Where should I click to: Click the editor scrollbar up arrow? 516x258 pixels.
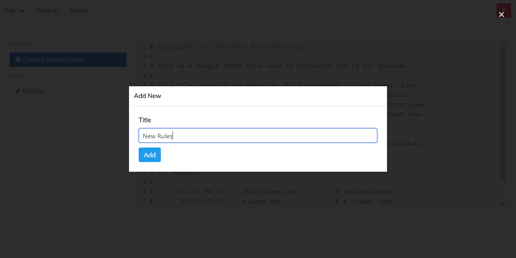pos(503,44)
